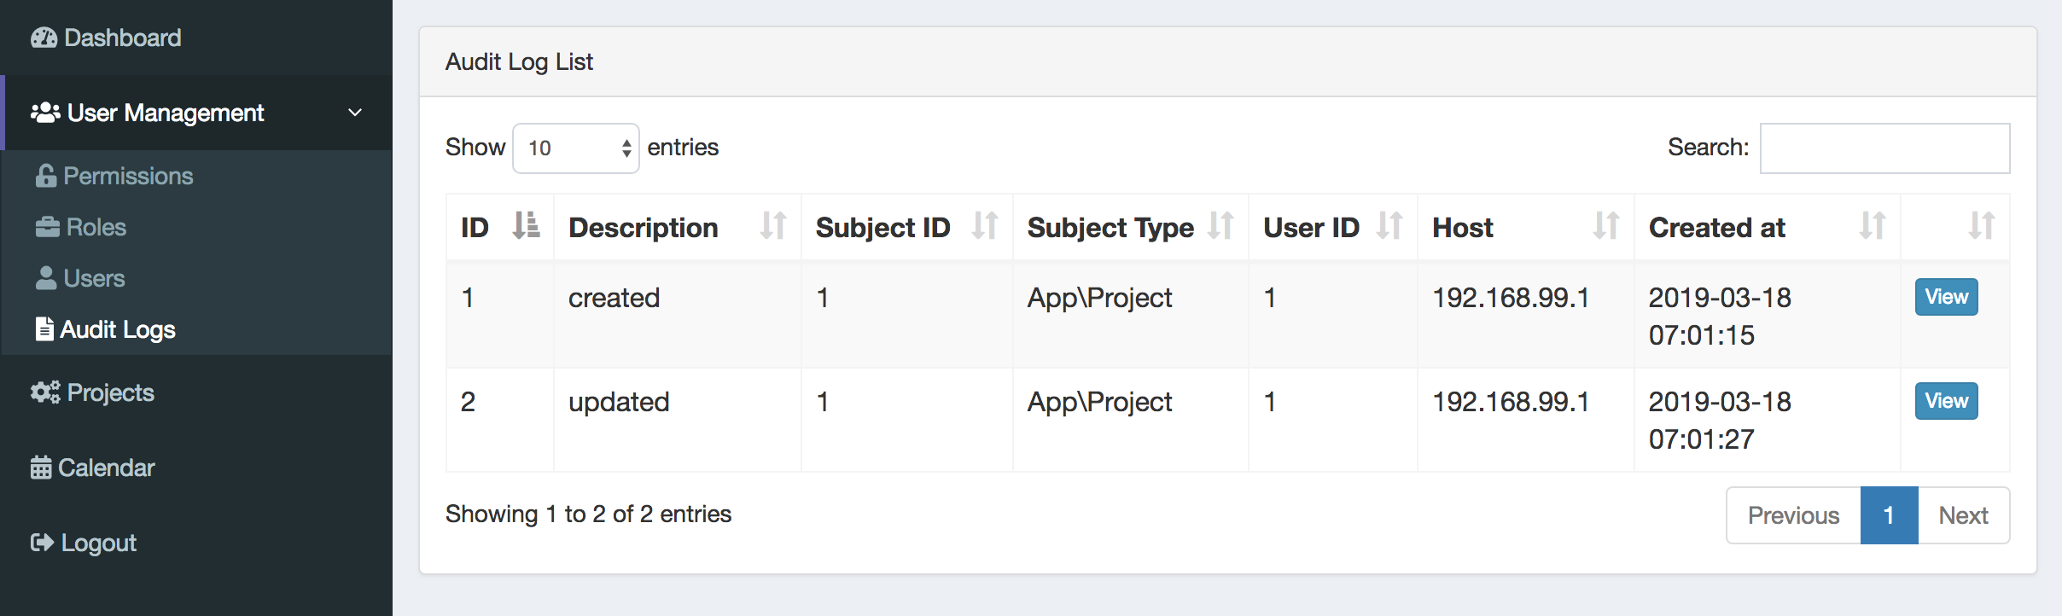
Task: Sort by Description column
Action: (x=773, y=226)
